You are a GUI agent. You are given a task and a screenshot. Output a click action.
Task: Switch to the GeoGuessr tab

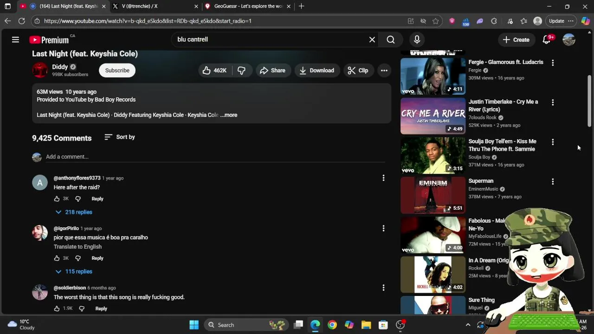tap(248, 6)
